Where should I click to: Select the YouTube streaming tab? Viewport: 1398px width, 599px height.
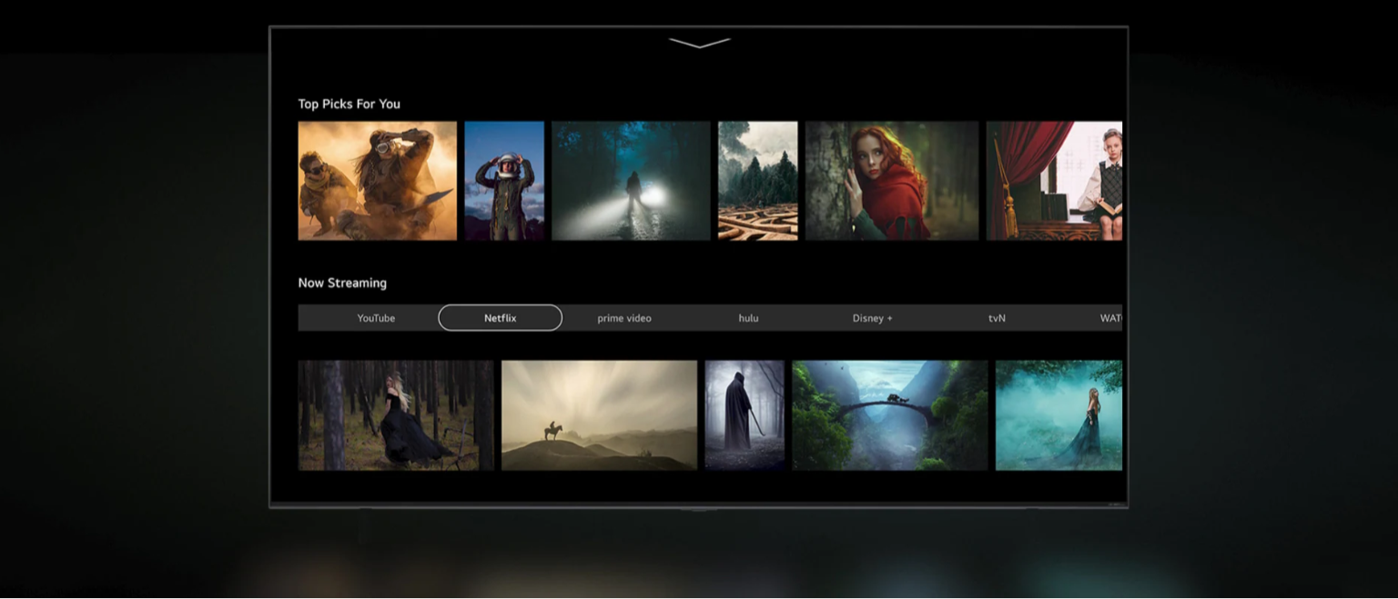376,318
